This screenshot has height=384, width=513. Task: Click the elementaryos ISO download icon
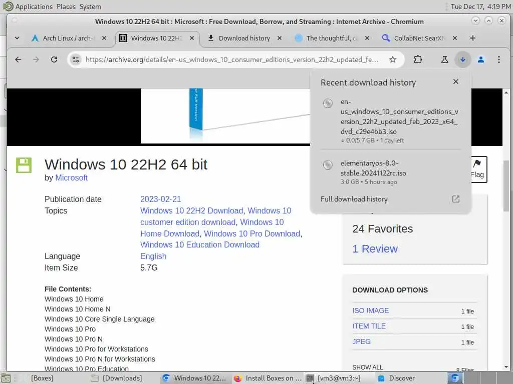pyautogui.click(x=328, y=165)
